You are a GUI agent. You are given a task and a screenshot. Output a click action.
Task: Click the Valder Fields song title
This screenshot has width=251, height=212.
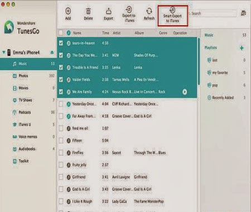[x=81, y=80]
